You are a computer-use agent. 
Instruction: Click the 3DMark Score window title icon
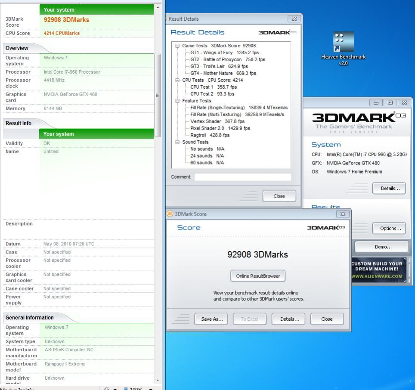(170, 214)
